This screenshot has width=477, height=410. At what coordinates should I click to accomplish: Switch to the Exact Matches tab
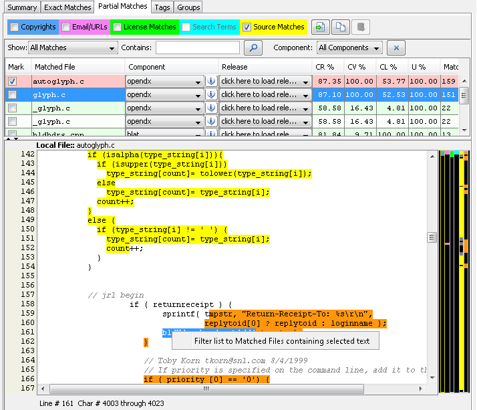click(67, 7)
